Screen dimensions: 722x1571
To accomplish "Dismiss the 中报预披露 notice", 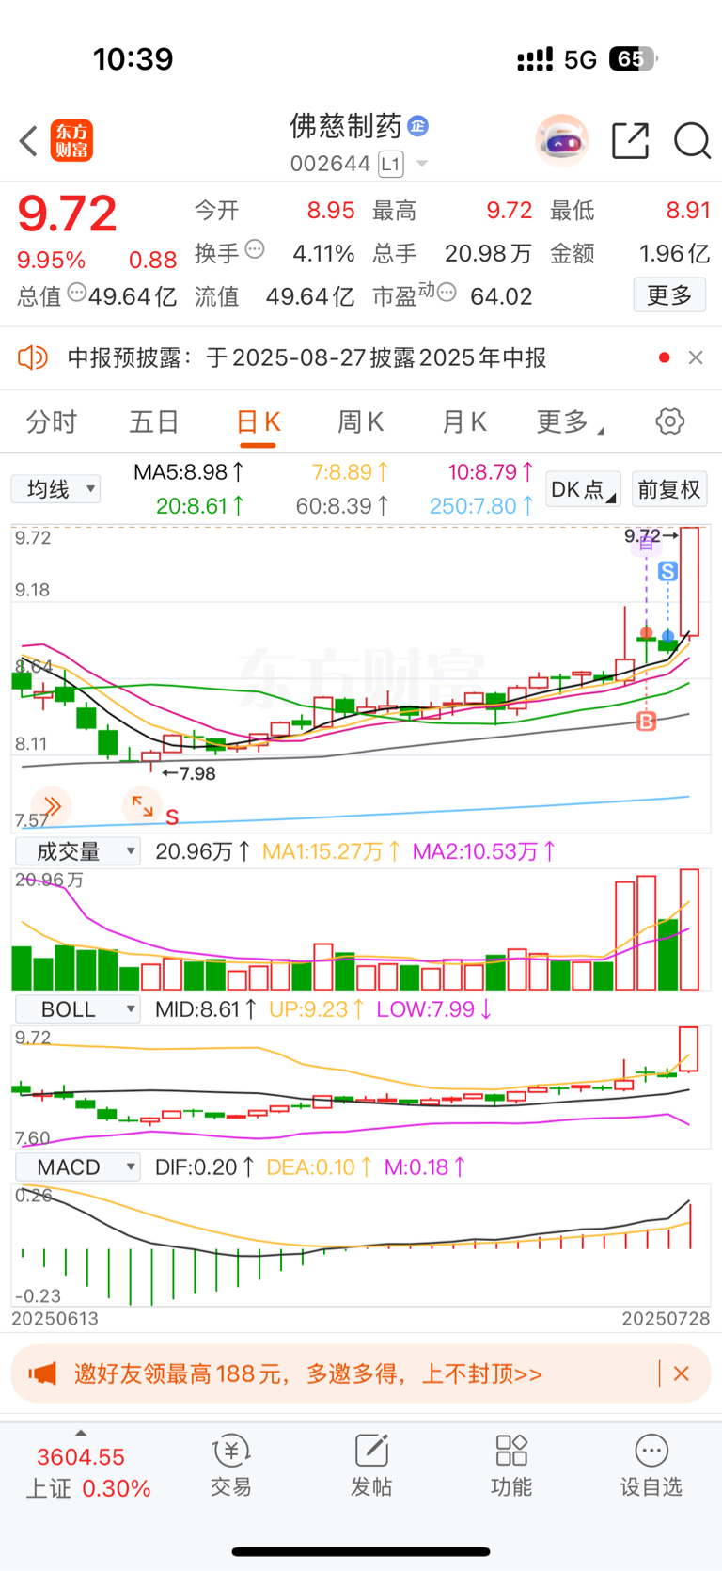I will pos(696,357).
